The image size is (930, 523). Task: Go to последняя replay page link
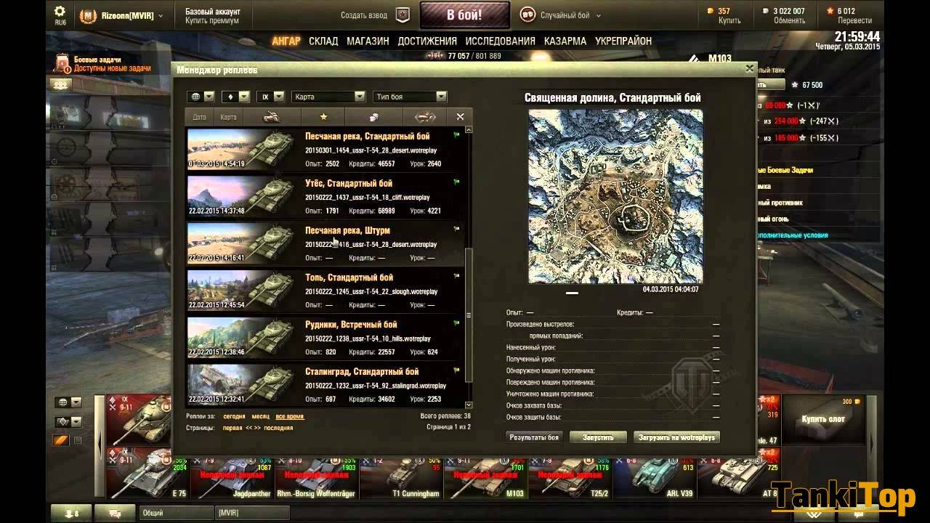click(x=278, y=428)
